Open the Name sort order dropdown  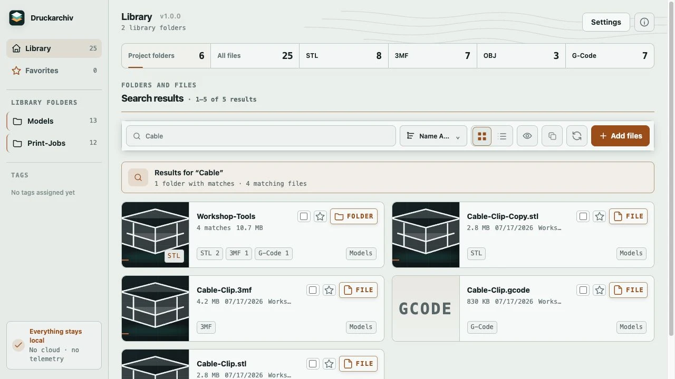click(433, 136)
